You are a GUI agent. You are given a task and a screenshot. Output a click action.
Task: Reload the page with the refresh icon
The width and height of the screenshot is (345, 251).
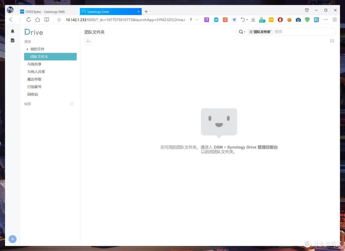[29, 19]
